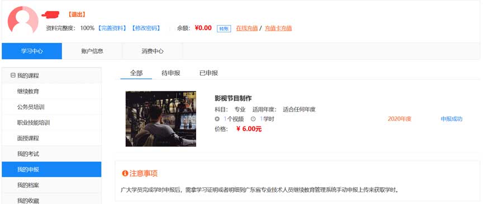This screenshot has height=204, width=484.
Task: Open 我的档案 in the sidebar
Action: [x=51, y=185]
